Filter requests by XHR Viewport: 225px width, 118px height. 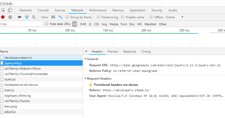(83, 24)
